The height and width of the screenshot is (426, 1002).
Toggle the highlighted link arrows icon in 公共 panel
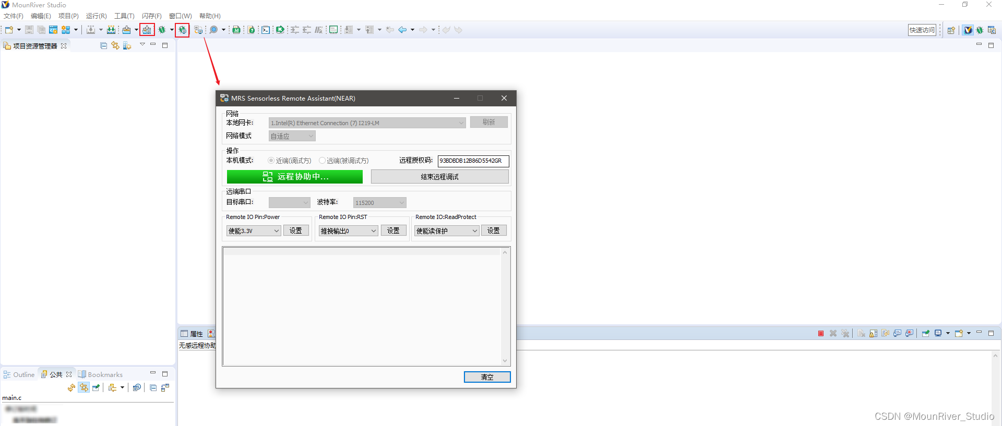point(84,387)
